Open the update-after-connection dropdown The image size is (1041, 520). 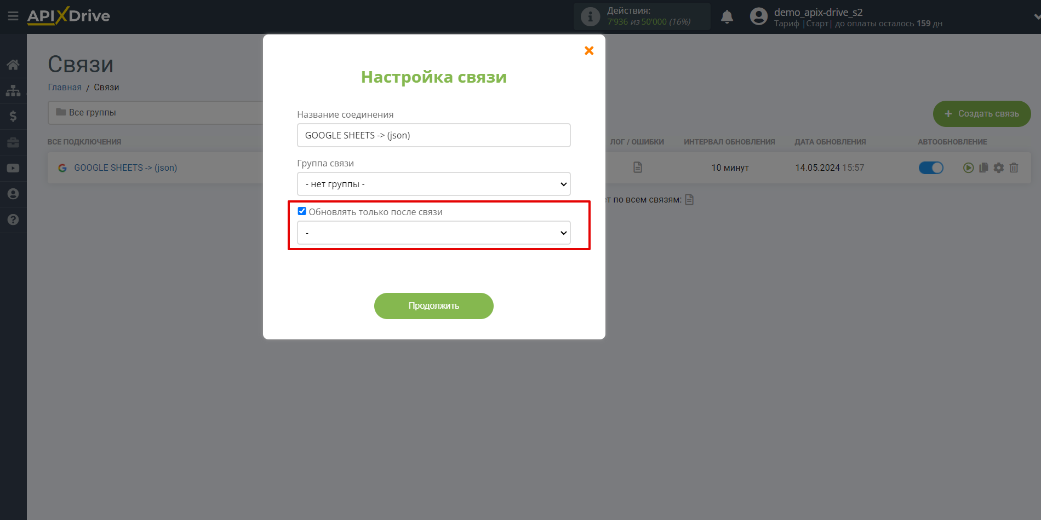433,233
